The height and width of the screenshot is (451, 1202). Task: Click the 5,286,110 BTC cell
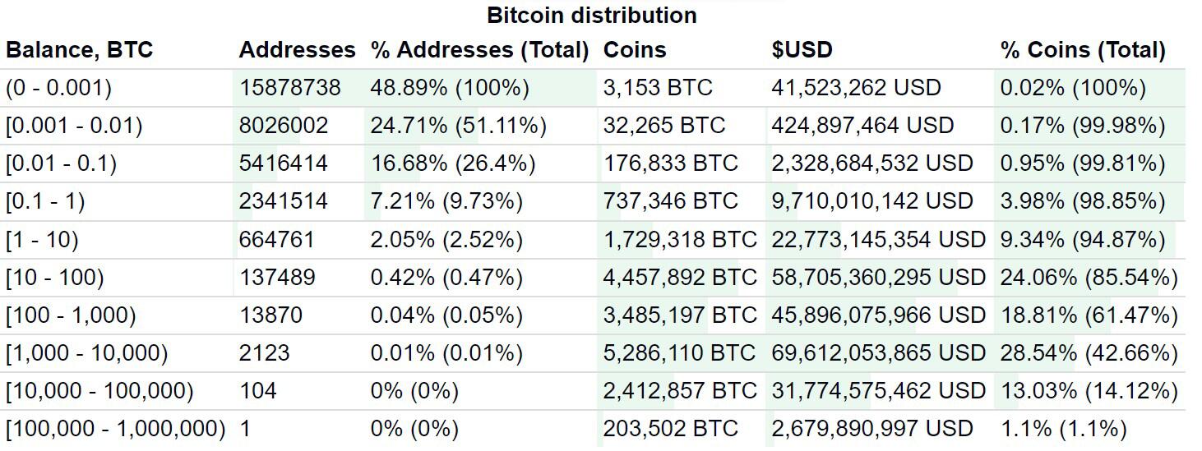coord(679,353)
